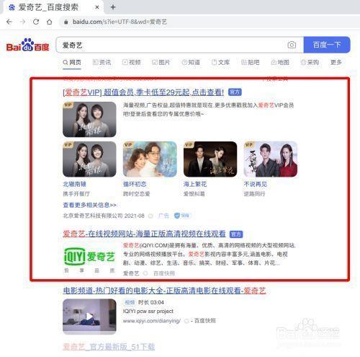Open the 文库 tab
The height and width of the screenshot is (357, 360).
pos(220,63)
